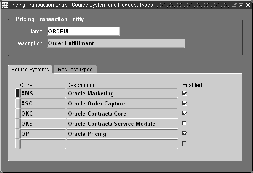This screenshot has width=253, height=173.
Task: Click the Oracle icon in title bar
Action: pos(5,5)
